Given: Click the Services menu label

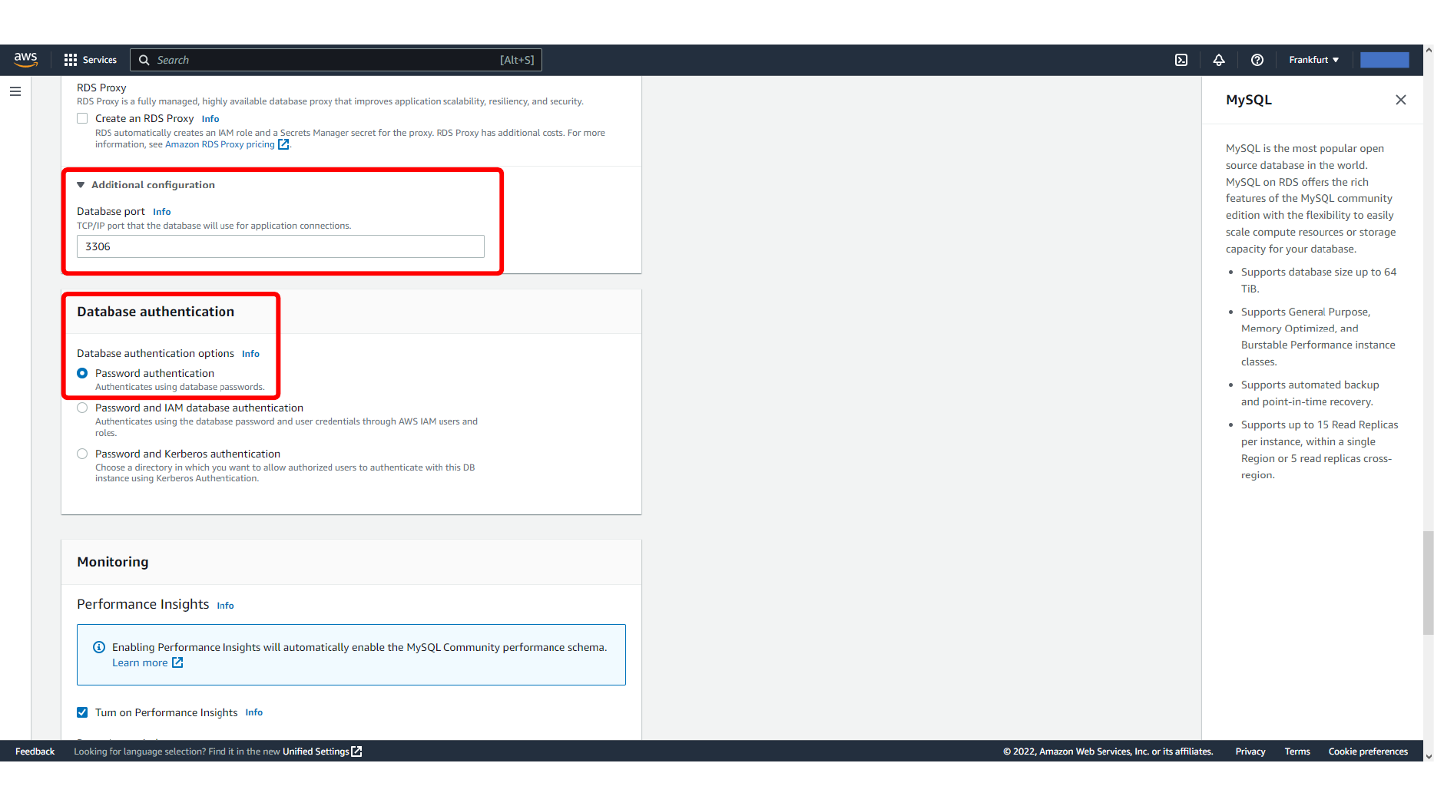Looking at the screenshot, I should click(100, 60).
